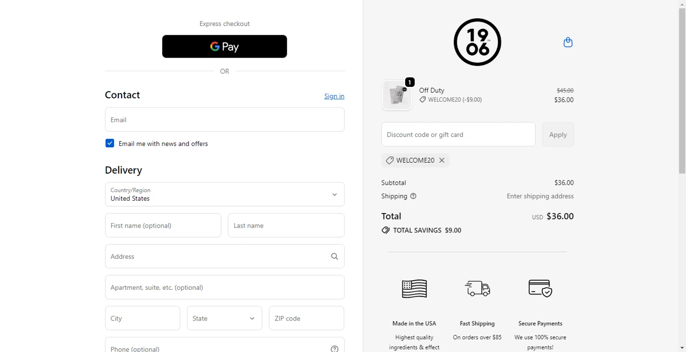Click the Apartment, suite field

coord(225,287)
